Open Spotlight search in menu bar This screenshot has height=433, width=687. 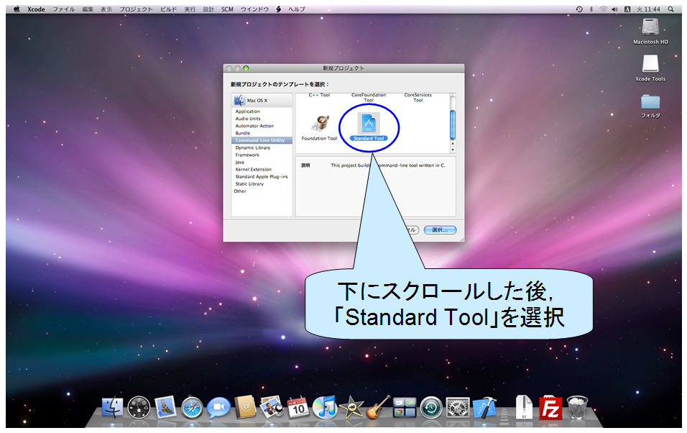(x=670, y=9)
